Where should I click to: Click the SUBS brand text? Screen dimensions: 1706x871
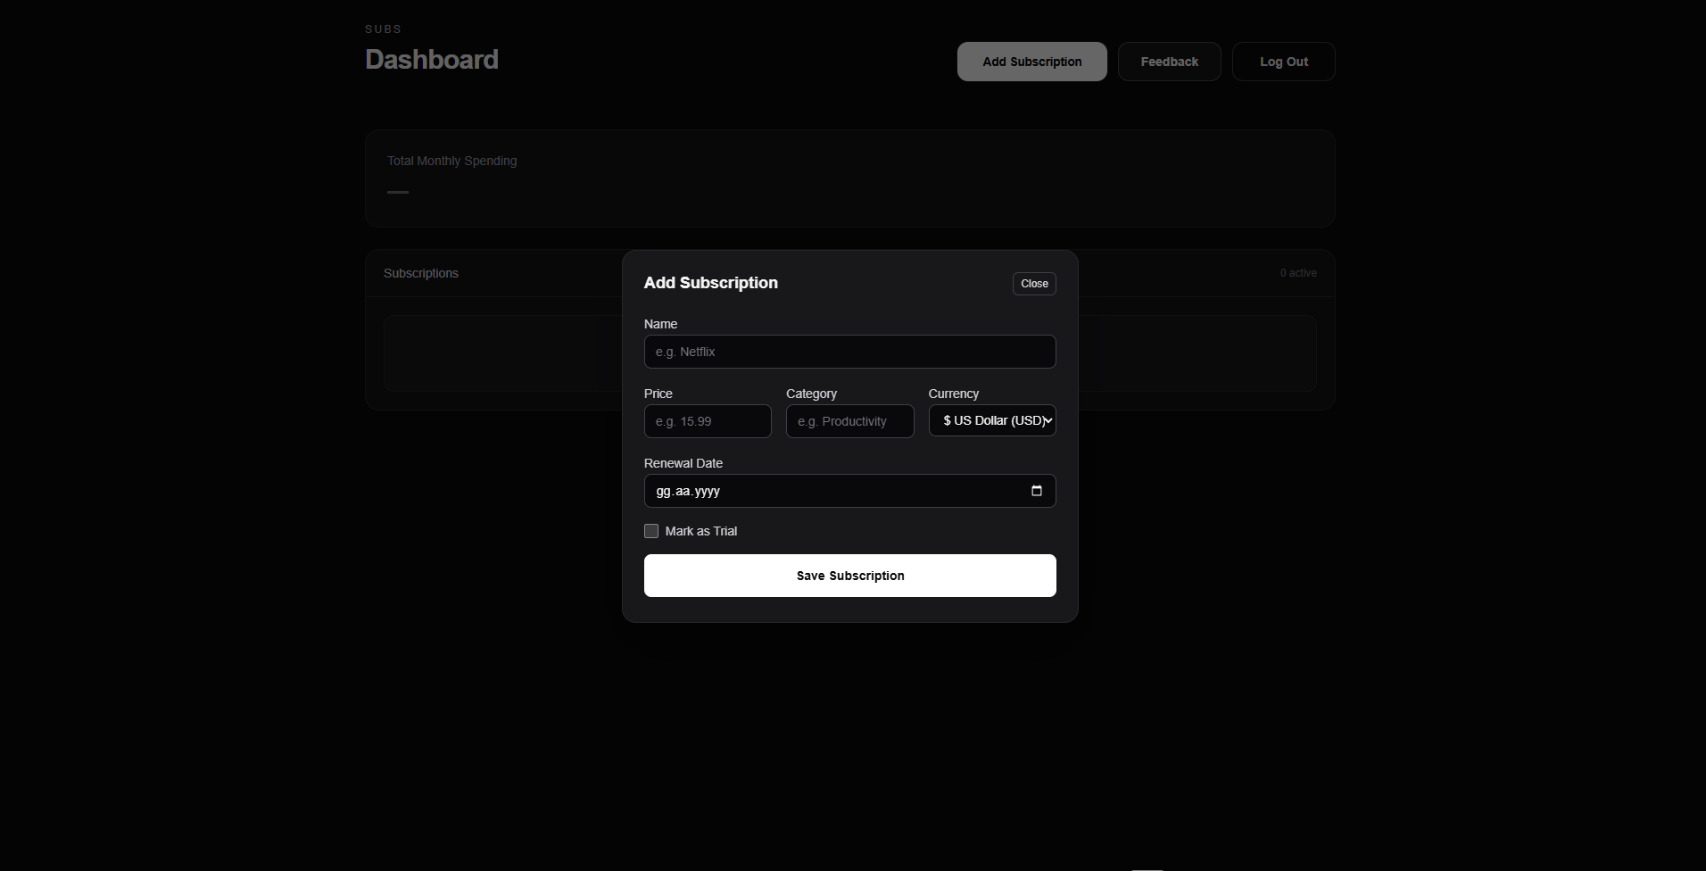(x=383, y=29)
